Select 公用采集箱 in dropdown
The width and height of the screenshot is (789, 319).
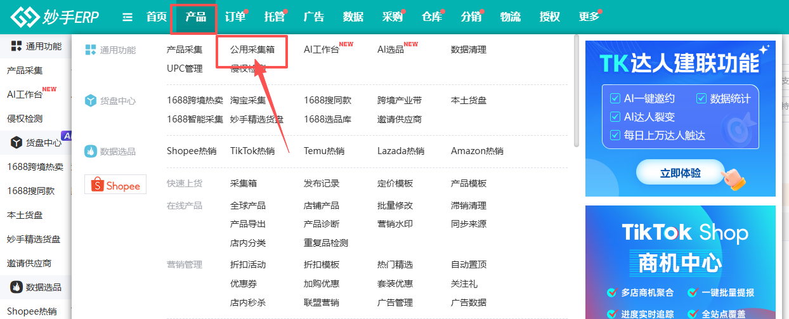[x=252, y=49]
